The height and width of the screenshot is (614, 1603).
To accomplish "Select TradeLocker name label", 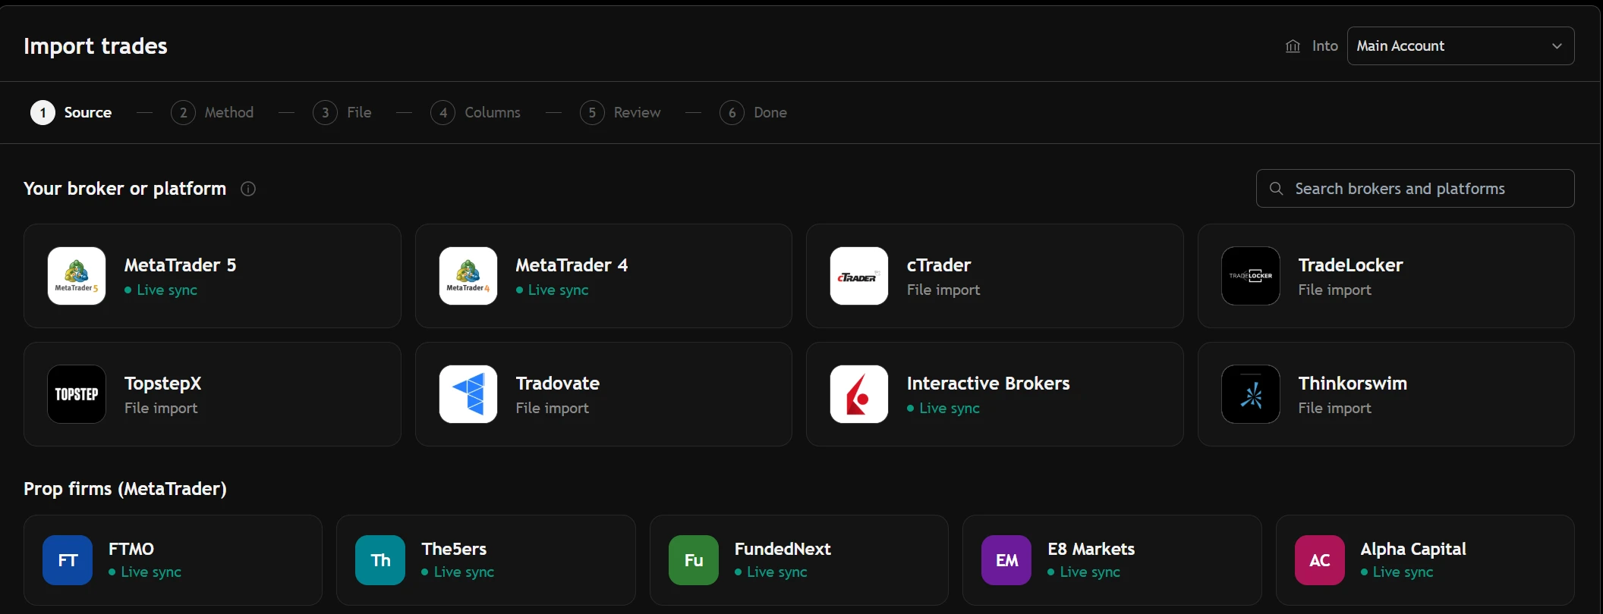I will (1350, 265).
